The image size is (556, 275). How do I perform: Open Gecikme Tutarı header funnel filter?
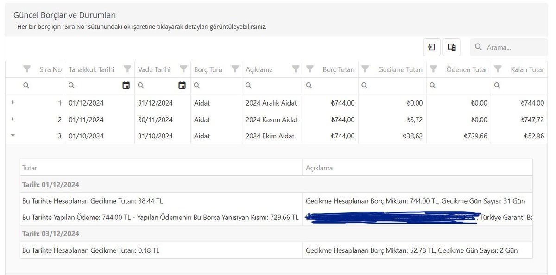pyautogui.click(x=365, y=69)
